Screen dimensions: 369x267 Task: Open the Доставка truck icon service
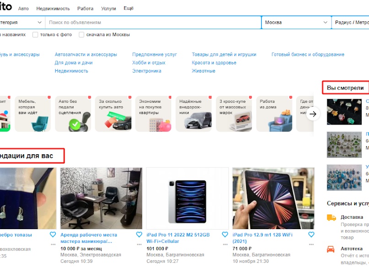click(331, 218)
